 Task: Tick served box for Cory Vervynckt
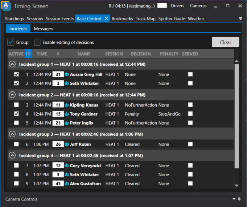(190, 165)
